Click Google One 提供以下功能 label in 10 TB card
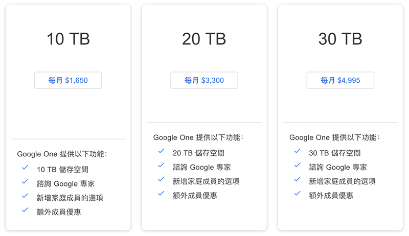Screen dimensions: 409x236 coord(62,154)
